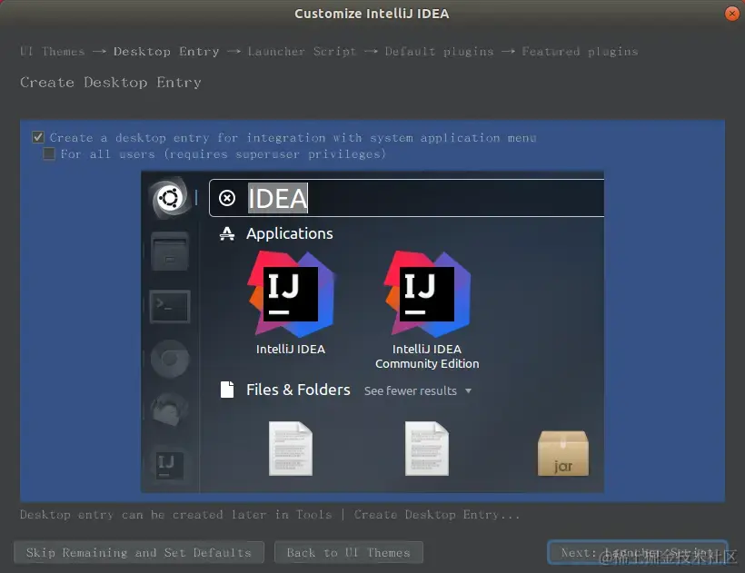Open the jar package file icon
The width and height of the screenshot is (745, 573).
pyautogui.click(x=563, y=453)
